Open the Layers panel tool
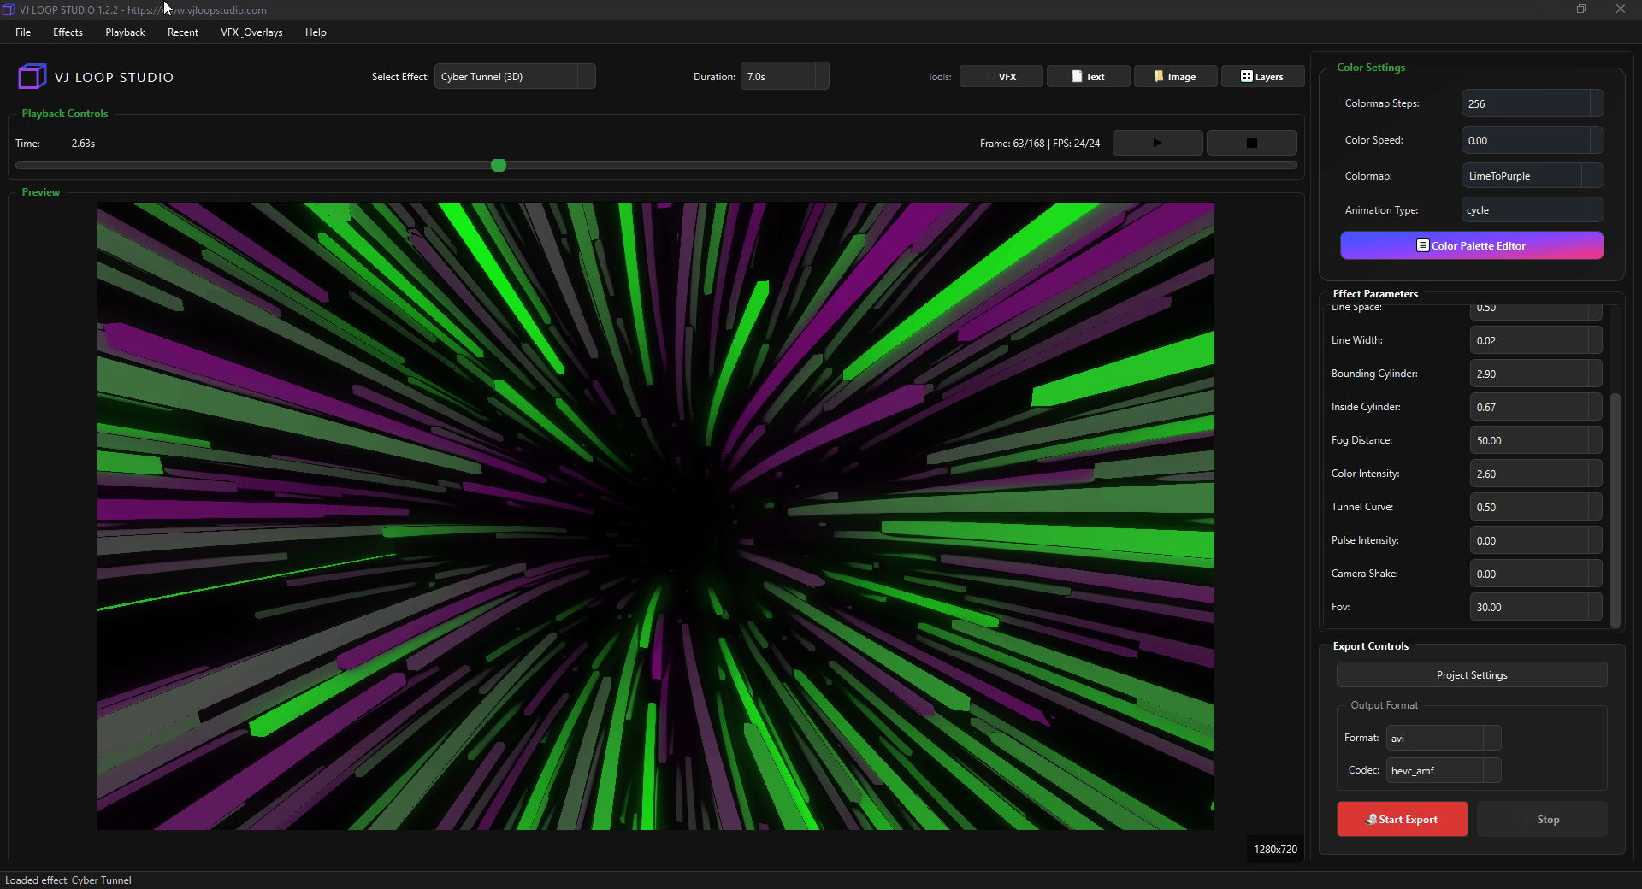 click(x=1262, y=77)
